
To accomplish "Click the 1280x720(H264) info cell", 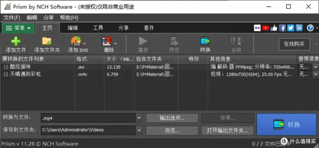I will [x=251, y=74].
